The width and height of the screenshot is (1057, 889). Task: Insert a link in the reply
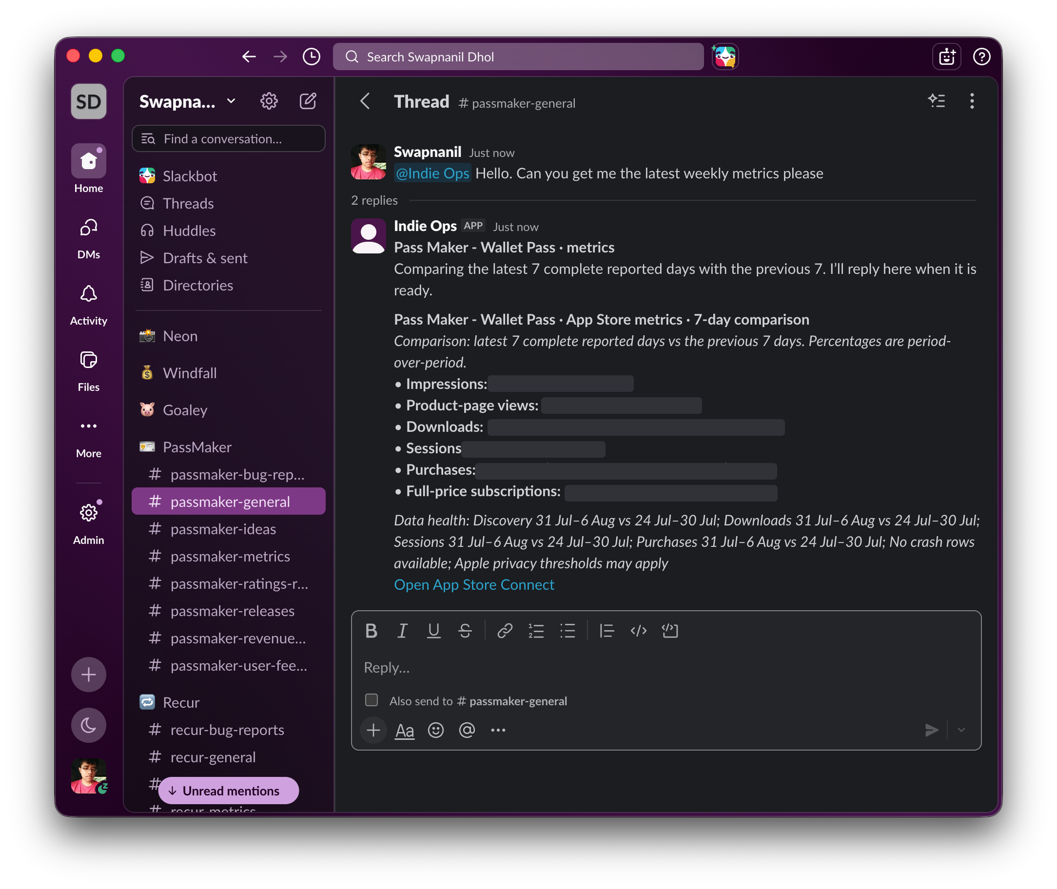pyautogui.click(x=505, y=631)
